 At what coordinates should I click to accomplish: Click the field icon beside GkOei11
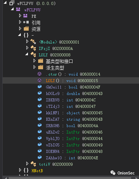40,87
